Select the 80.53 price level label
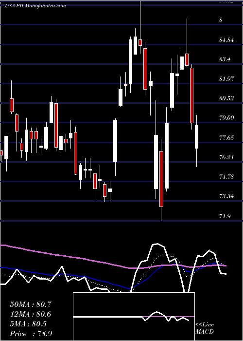This screenshot has width=243, height=341. (227, 98)
